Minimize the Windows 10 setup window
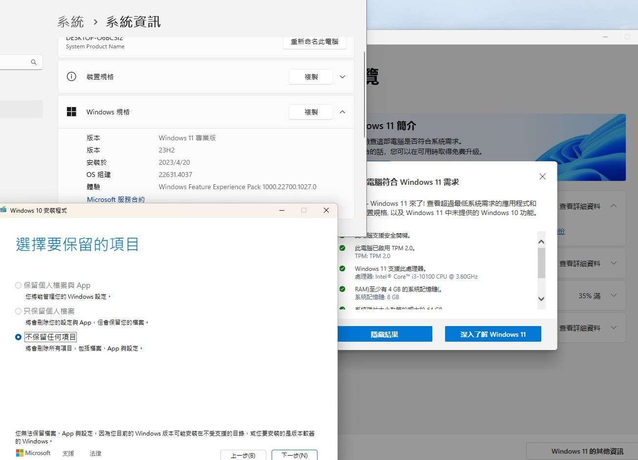Image resolution: width=638 pixels, height=460 pixels. pos(282,210)
